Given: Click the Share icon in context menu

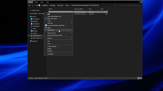Looking at the screenshot, I should click(46, 28).
